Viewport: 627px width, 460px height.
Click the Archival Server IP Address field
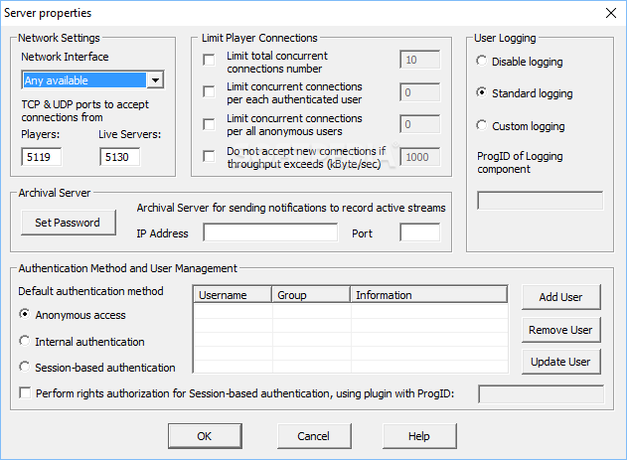click(x=270, y=232)
